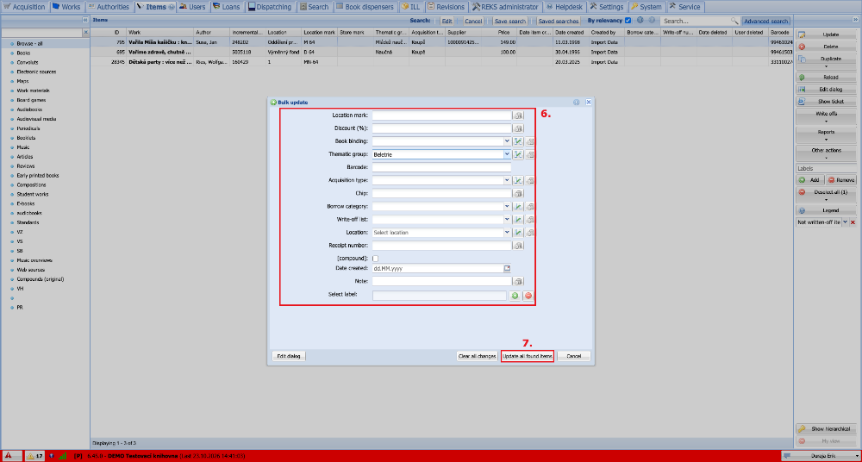Switch to Helpdesk tab

(x=565, y=7)
